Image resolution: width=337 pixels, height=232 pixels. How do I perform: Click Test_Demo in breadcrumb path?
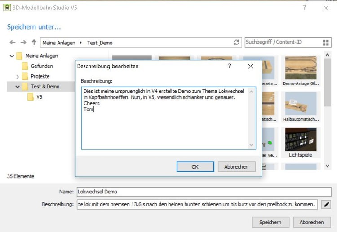100,43
